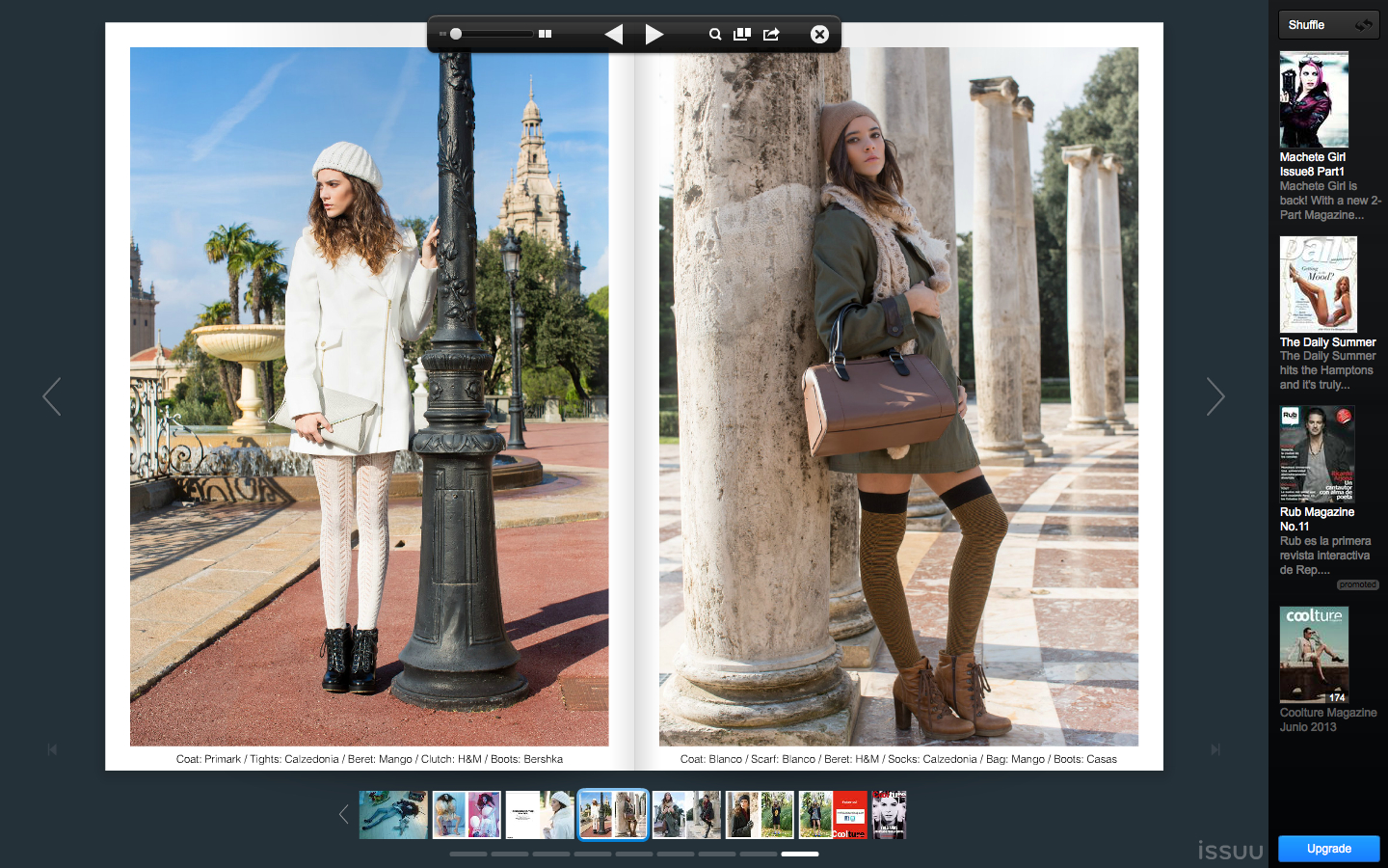
Task: Select the highlighted current spread thumbnail
Action: (613, 815)
